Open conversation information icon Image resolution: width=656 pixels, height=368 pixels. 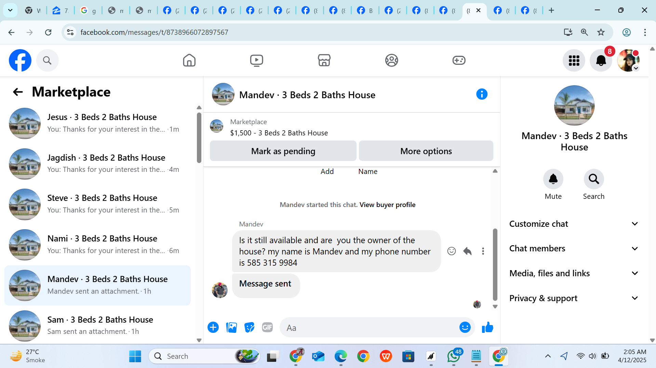click(x=482, y=94)
